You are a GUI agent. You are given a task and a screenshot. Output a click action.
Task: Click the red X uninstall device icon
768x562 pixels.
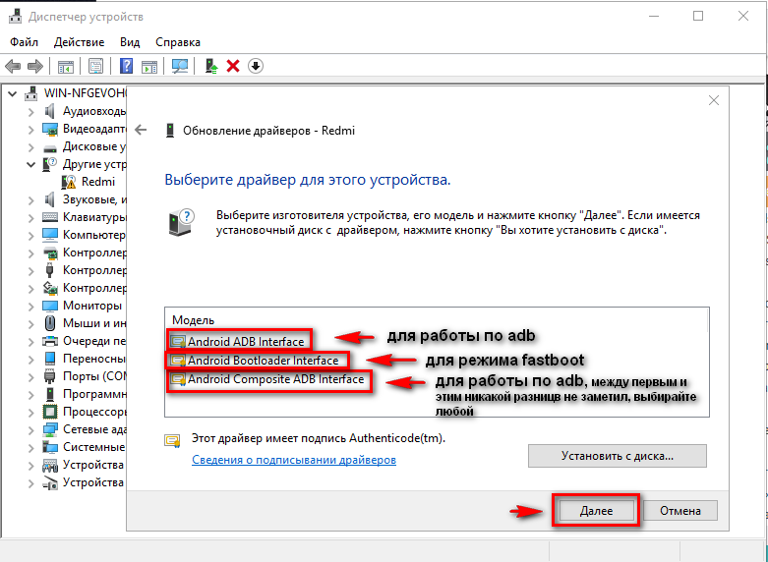click(x=233, y=66)
